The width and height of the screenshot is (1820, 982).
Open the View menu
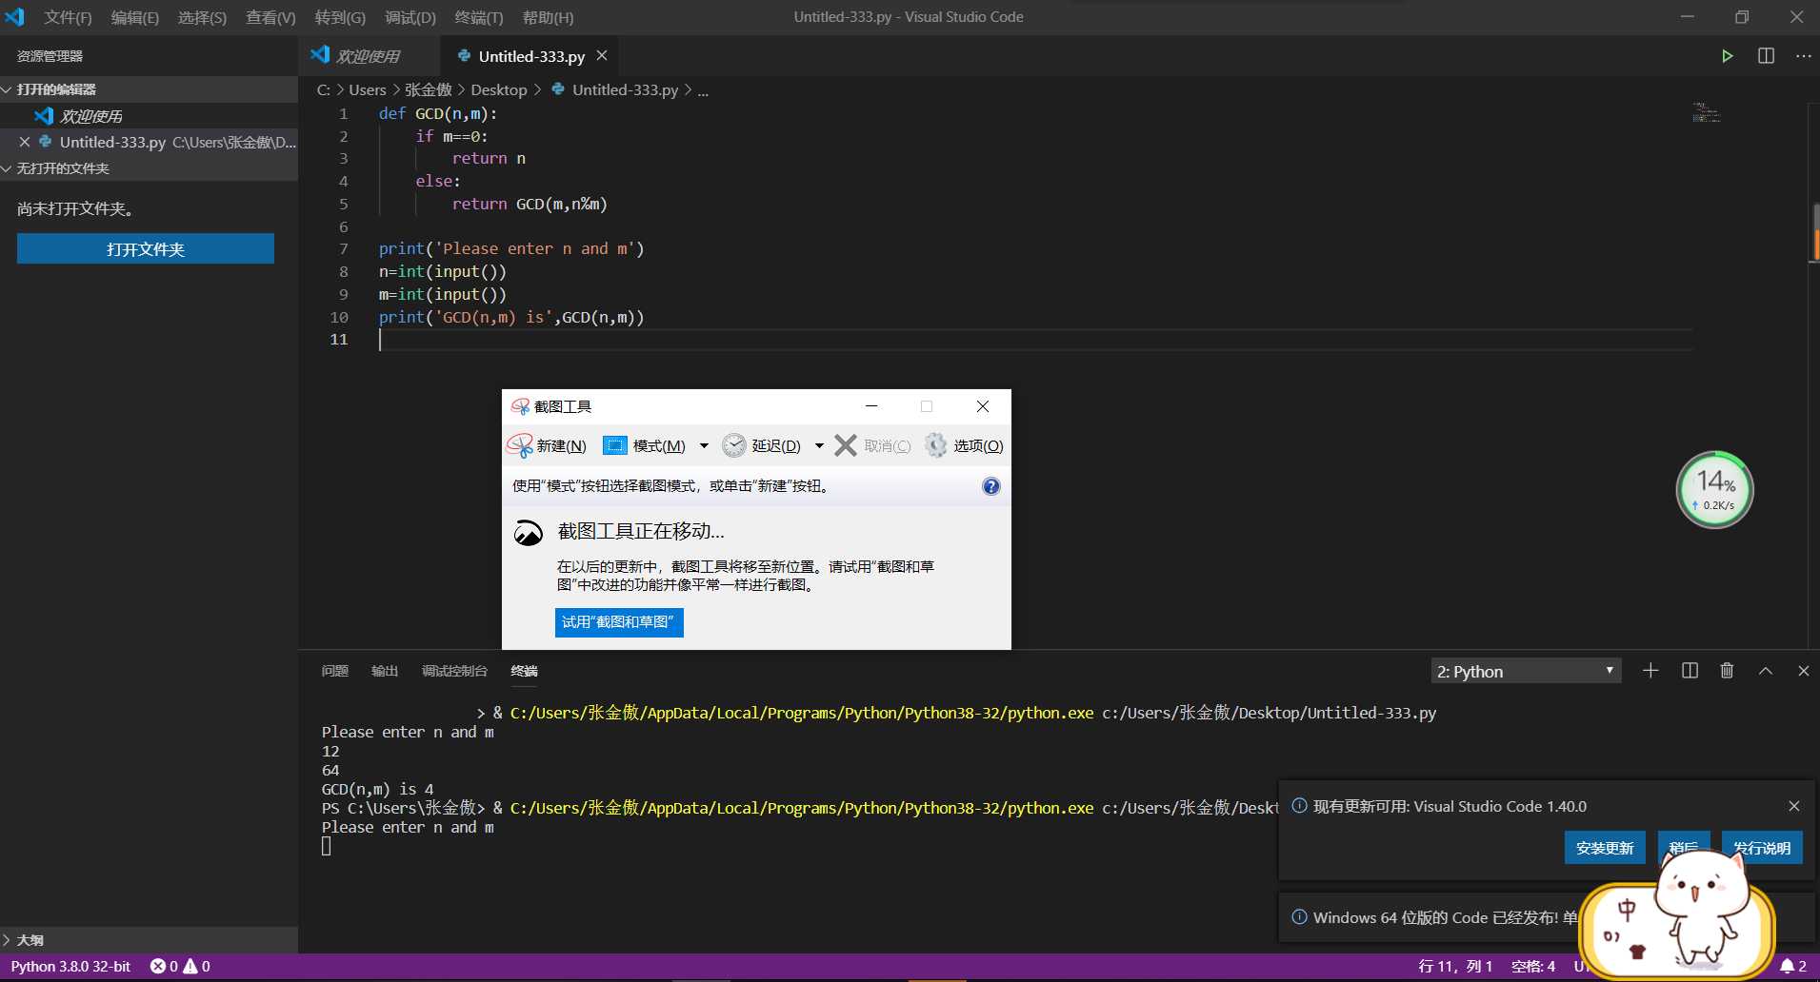click(270, 17)
